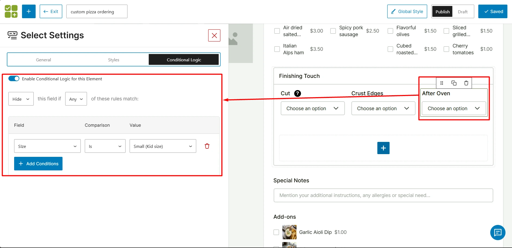Switch to the General tab
Viewport: 512px width, 248px height.
pos(43,60)
